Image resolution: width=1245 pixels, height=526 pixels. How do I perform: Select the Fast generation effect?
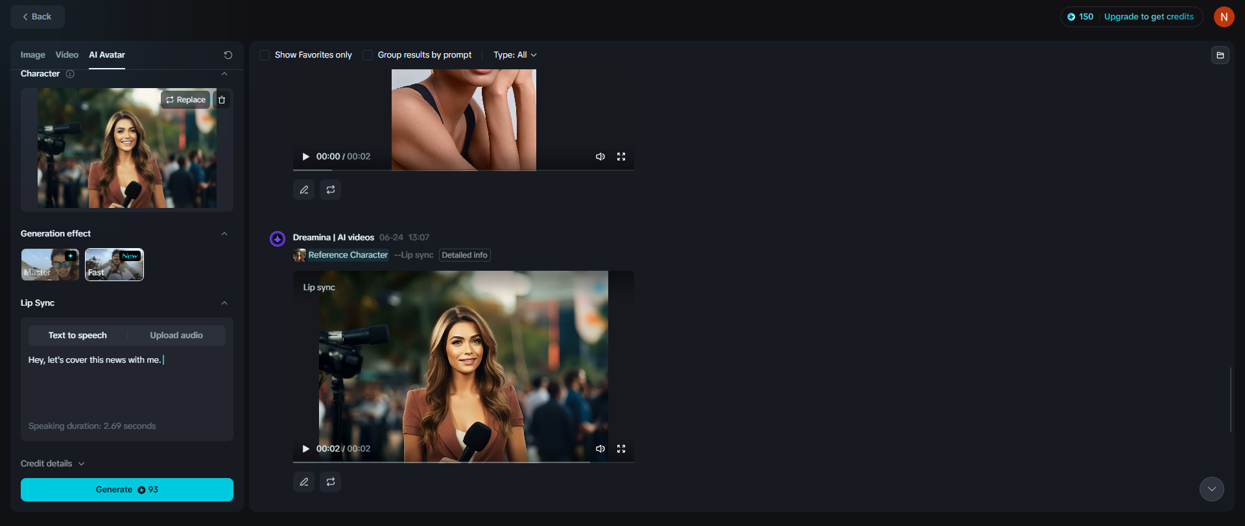click(114, 265)
